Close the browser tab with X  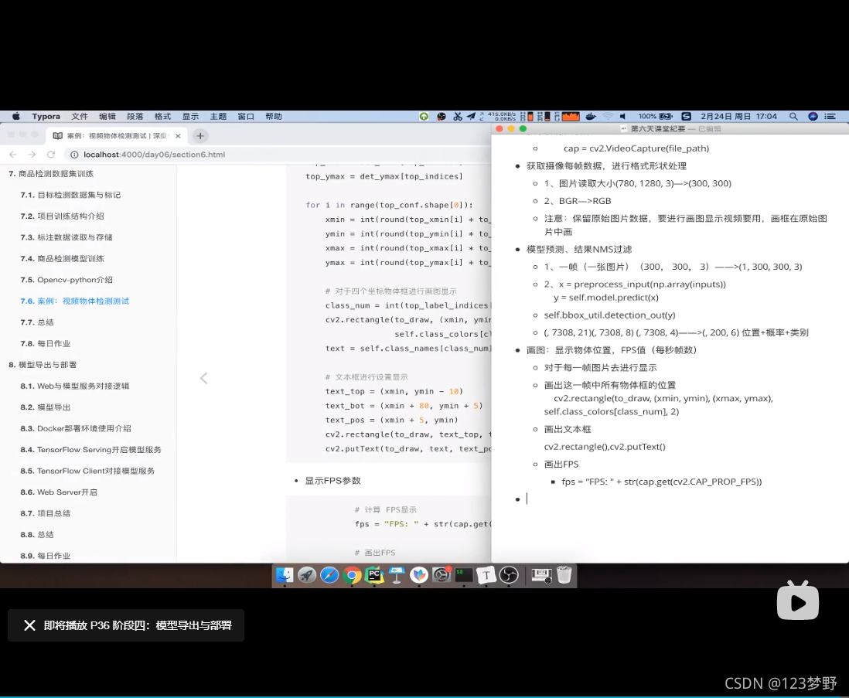click(x=178, y=136)
